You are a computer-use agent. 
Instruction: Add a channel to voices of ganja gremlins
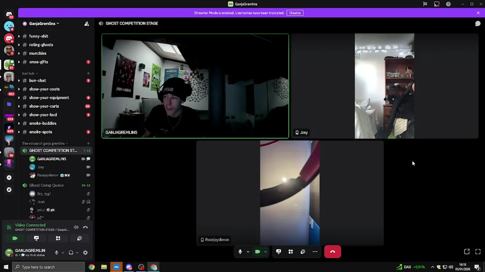point(88,144)
